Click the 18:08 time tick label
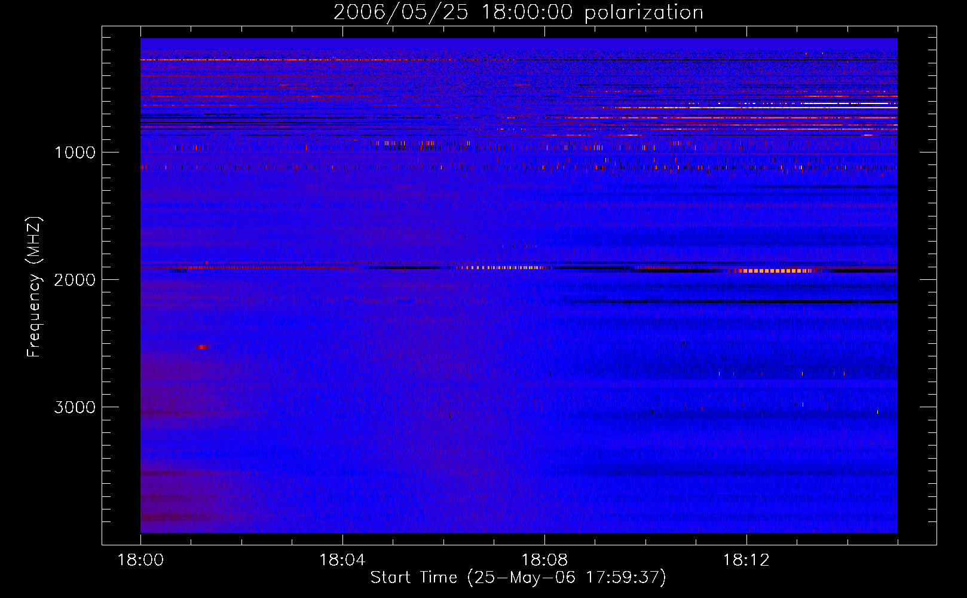Viewport: 967px width, 598px height. pos(544,560)
